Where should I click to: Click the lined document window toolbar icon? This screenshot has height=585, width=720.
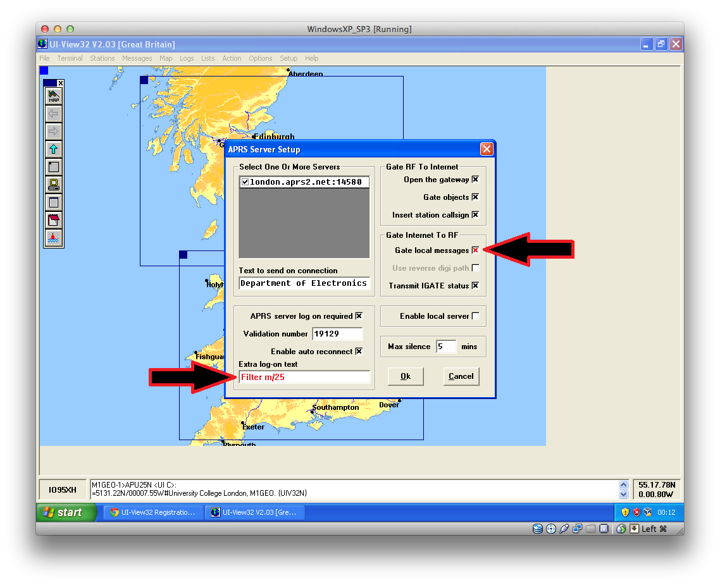(54, 202)
